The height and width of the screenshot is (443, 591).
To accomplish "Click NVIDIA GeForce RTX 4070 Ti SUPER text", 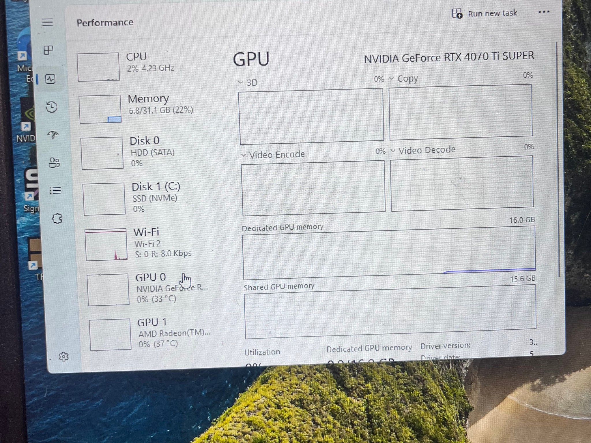I will (x=449, y=57).
